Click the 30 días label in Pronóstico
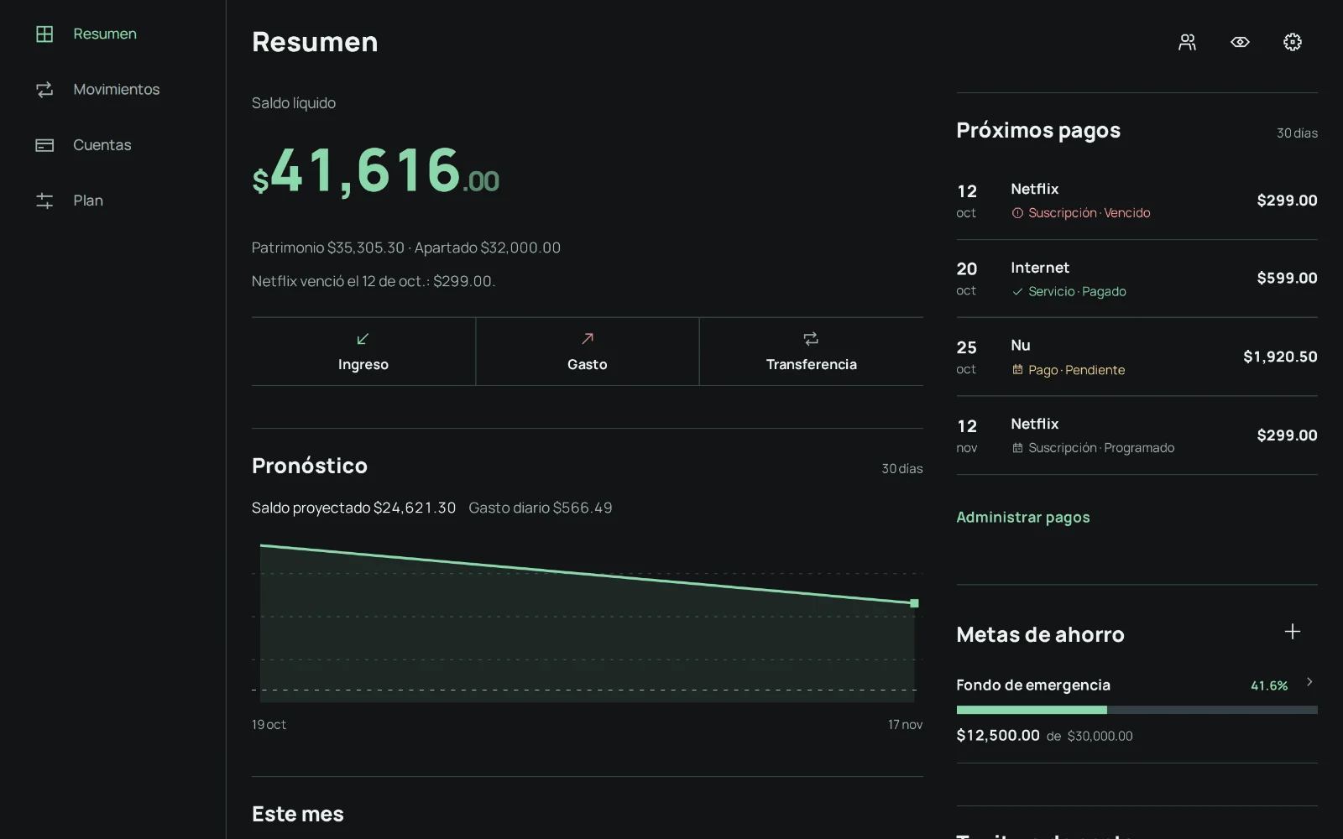This screenshot has width=1343, height=839. (902, 469)
